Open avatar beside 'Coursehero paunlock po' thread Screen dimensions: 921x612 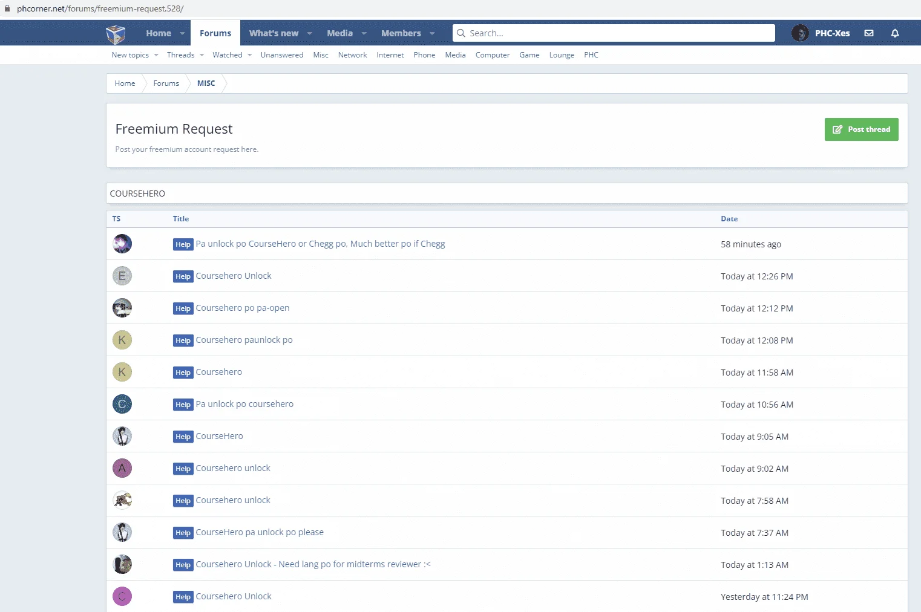[x=122, y=340]
